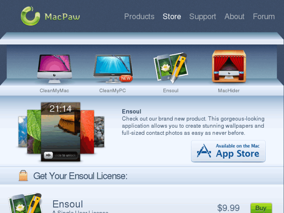Click the MacPaw green logo icon
This screenshot has width=284, height=213.
[x=30, y=16]
